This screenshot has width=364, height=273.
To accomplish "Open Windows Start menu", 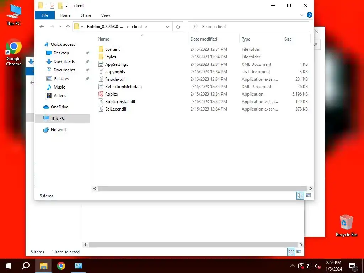I will (x=9, y=266).
